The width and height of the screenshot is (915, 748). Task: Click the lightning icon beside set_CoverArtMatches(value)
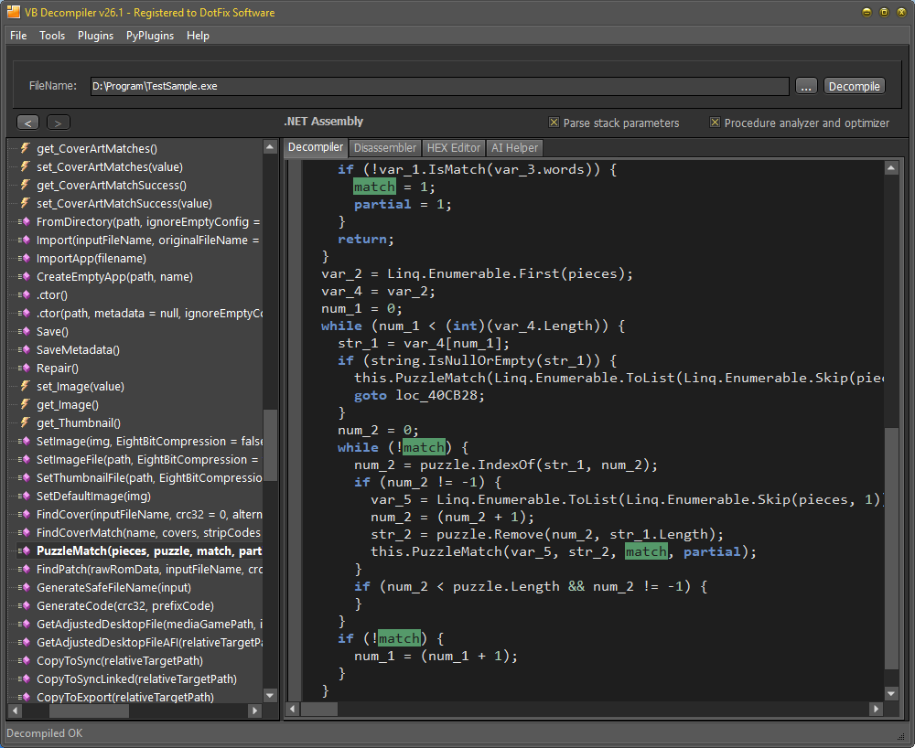pos(25,166)
